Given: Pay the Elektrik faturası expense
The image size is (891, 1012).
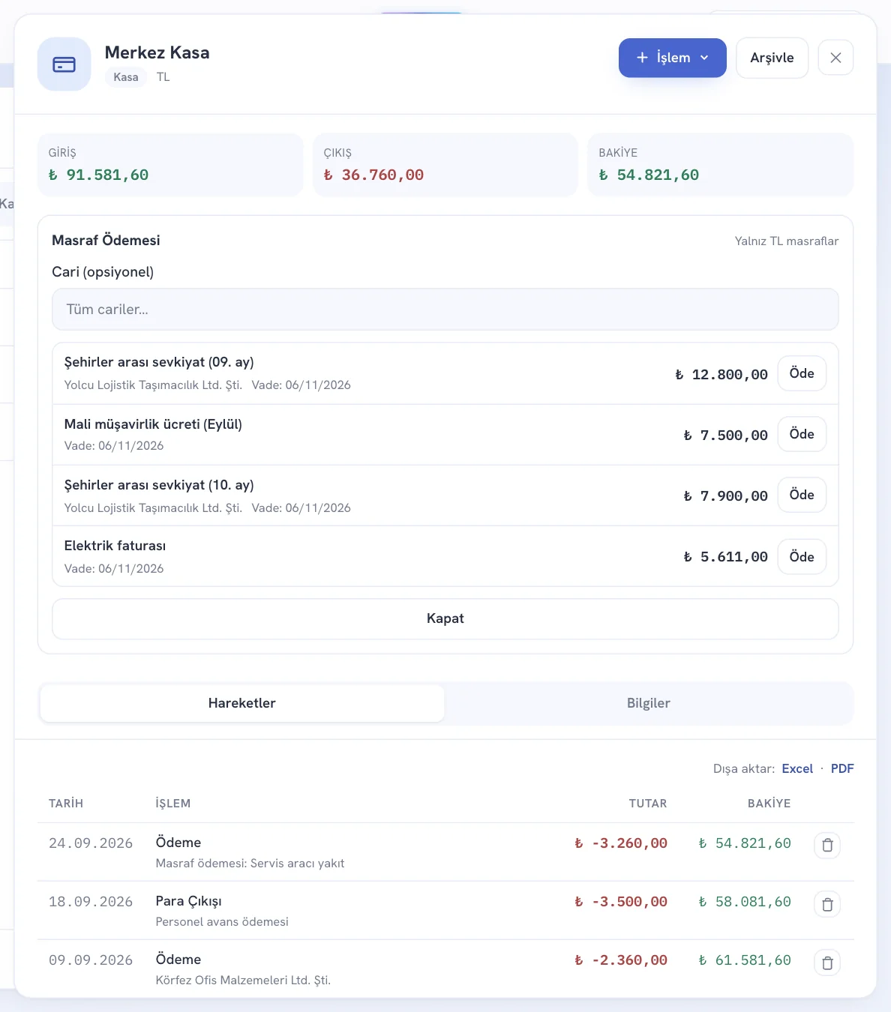Looking at the screenshot, I should click(x=802, y=556).
